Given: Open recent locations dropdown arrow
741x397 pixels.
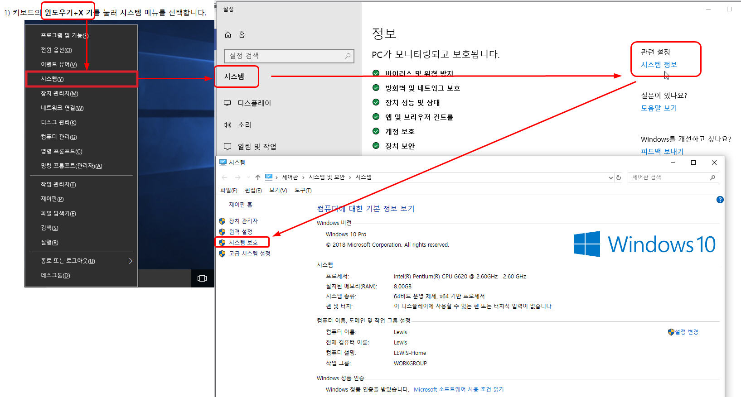Looking at the screenshot, I should click(248, 177).
